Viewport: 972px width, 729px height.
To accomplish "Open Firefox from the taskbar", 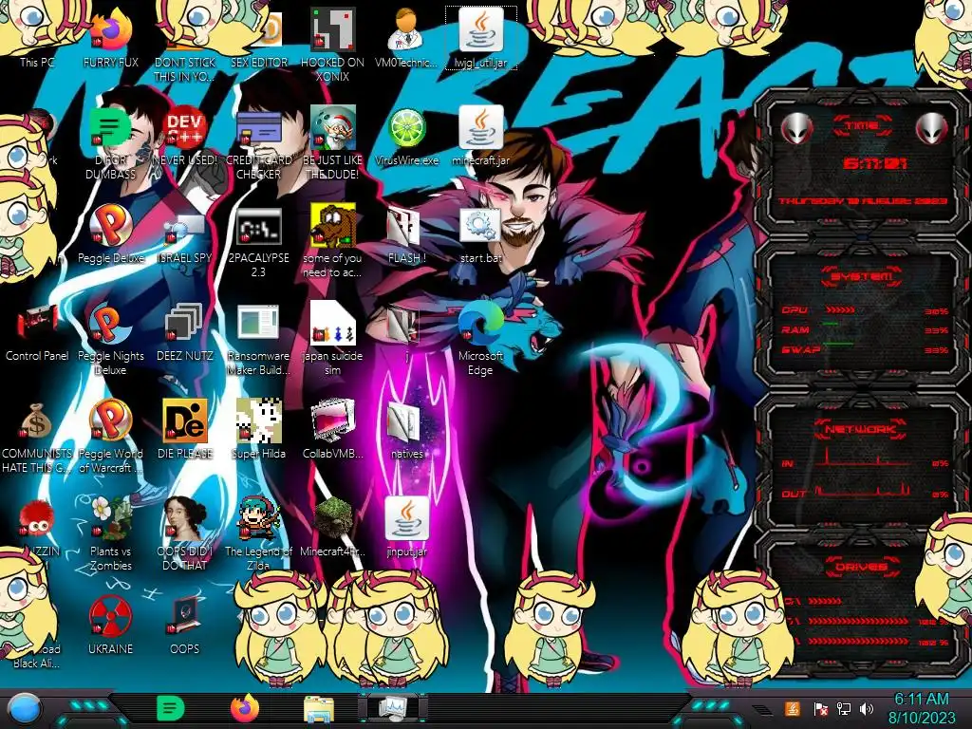I will coord(245,708).
